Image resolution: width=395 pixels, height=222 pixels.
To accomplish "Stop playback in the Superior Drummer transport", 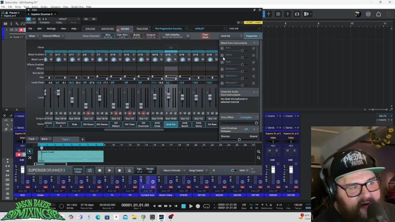I will pyautogui.click(x=99, y=170).
